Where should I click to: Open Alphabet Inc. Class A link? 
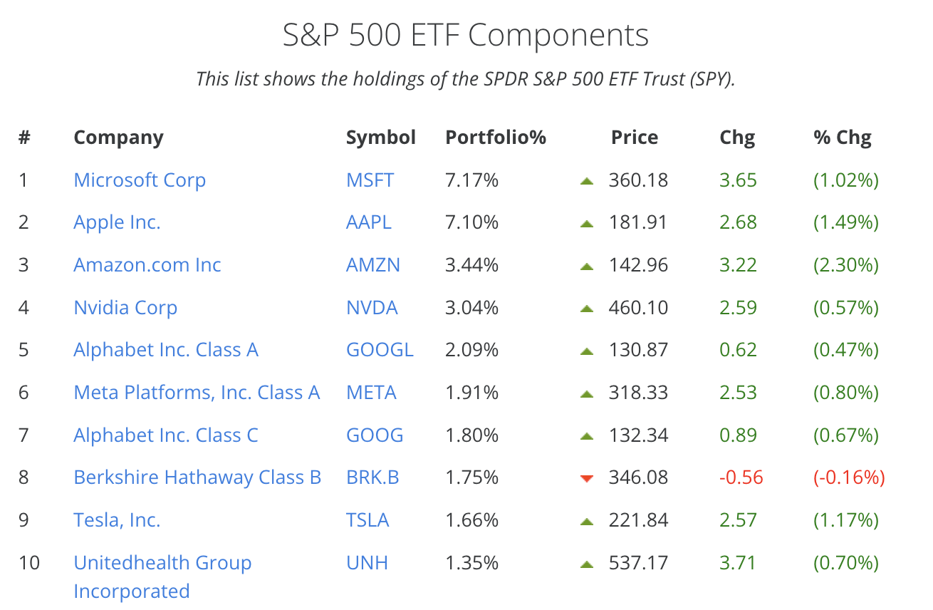coord(166,350)
